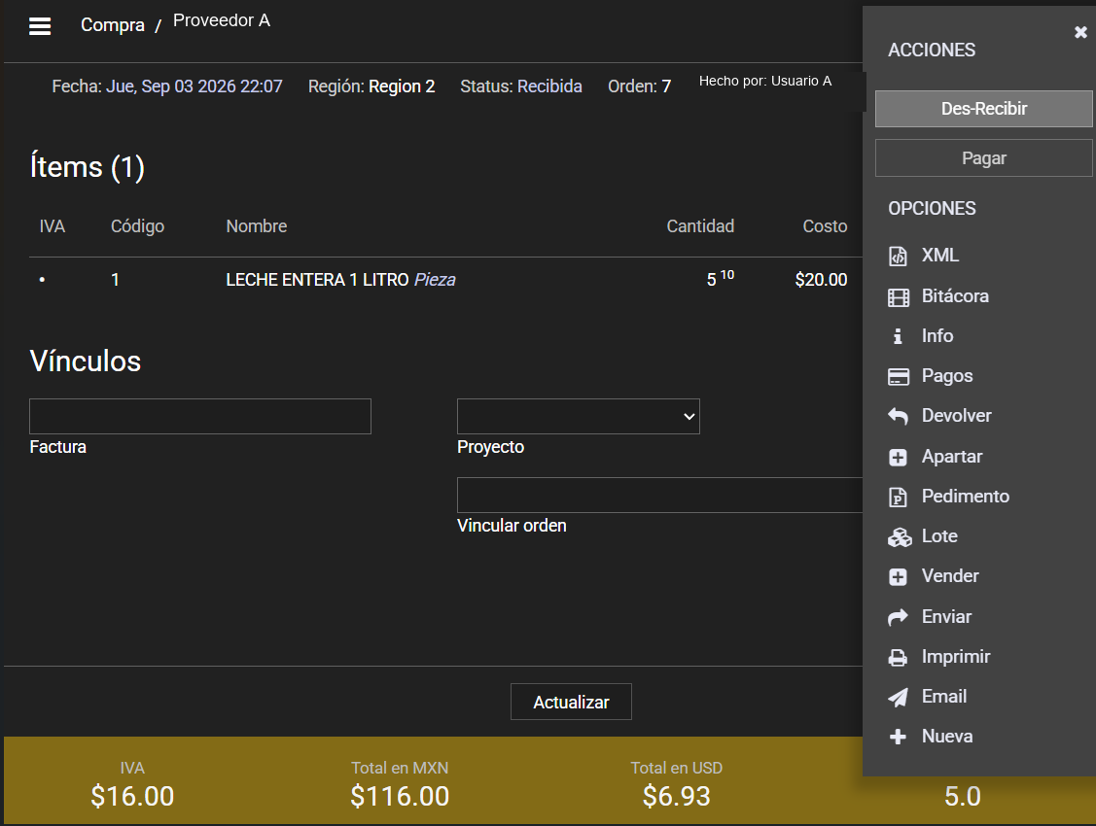Click item name LECHE ENTERA 1 LITRO

317,280
